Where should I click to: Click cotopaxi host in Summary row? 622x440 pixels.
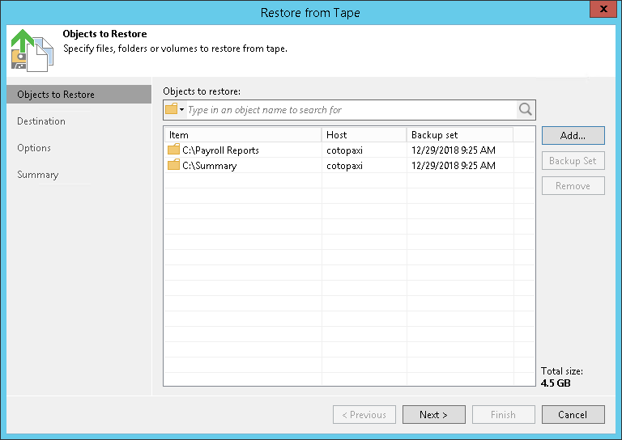[x=344, y=166]
